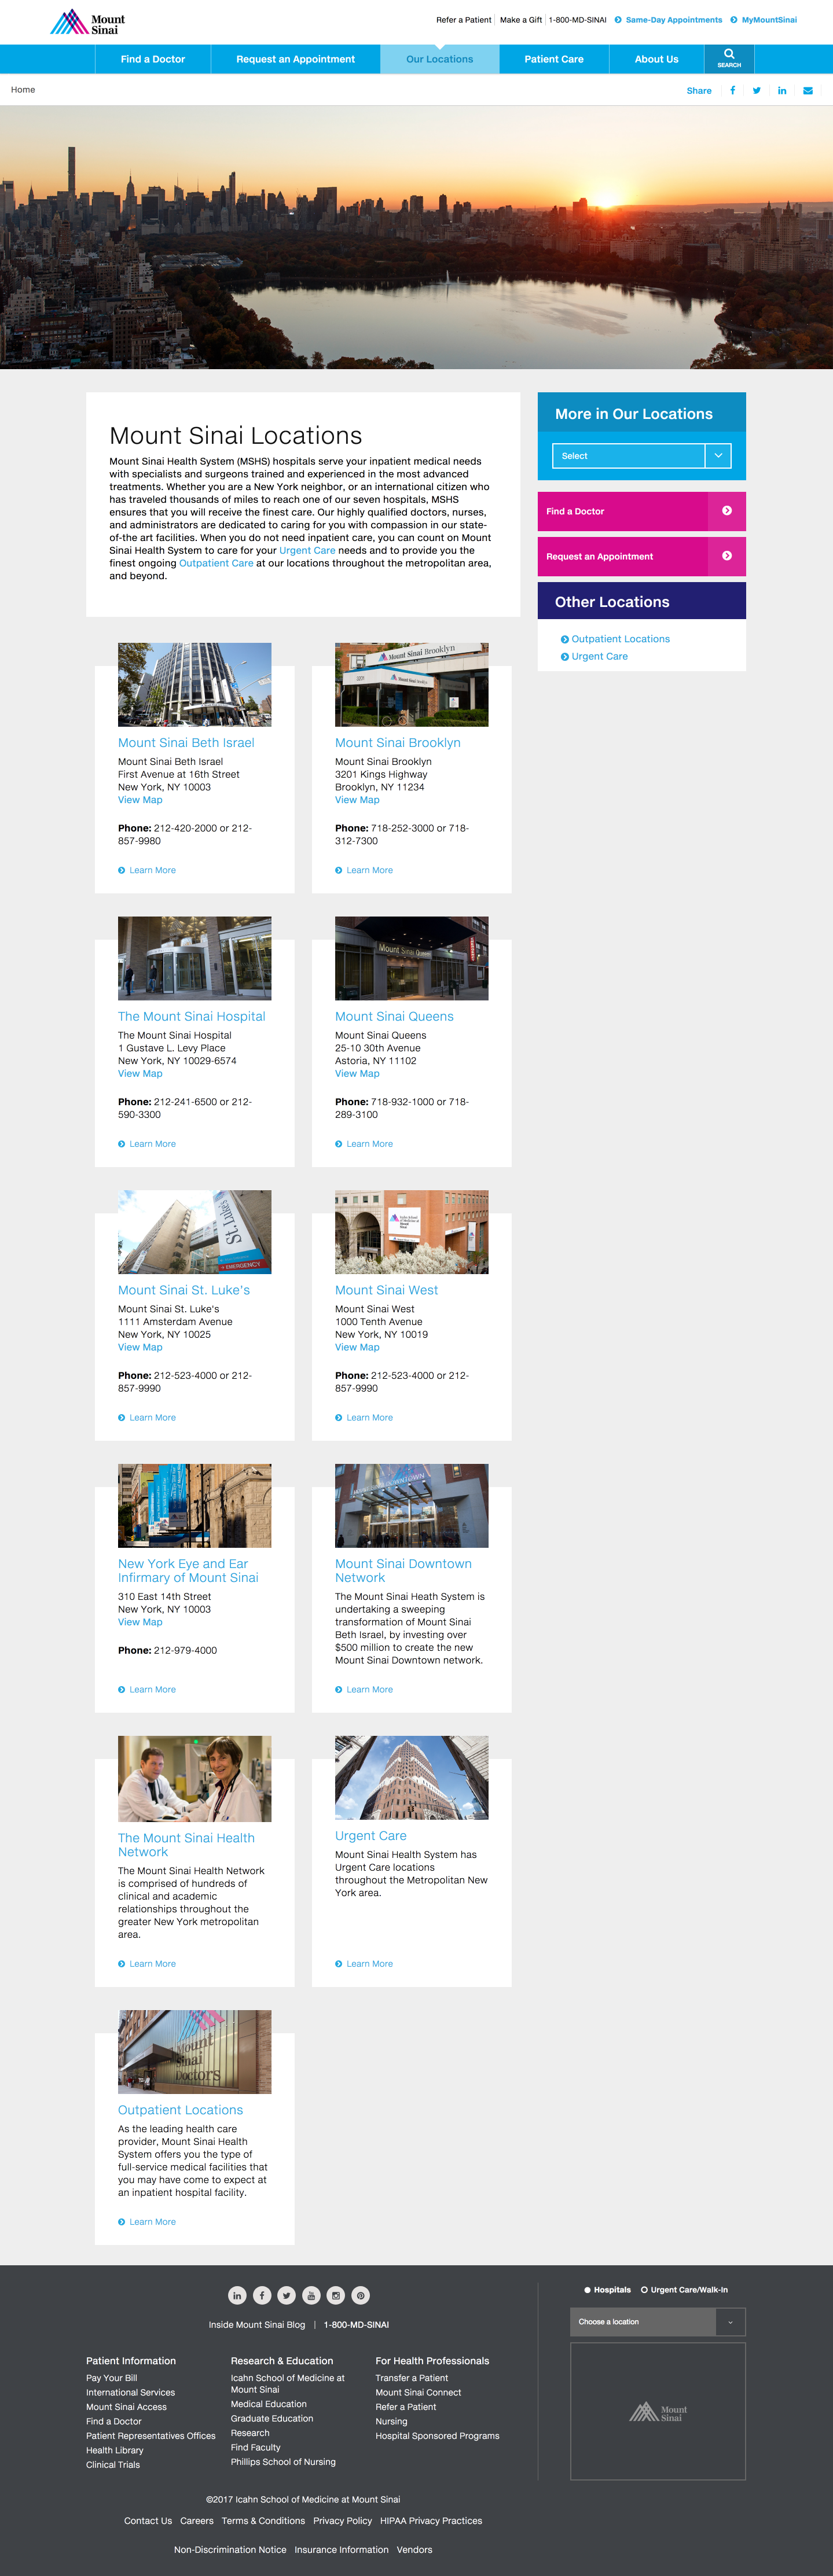Open the Mount Sinai Beth Israel building photo
Image resolution: width=833 pixels, height=2576 pixels.
pos(194,684)
